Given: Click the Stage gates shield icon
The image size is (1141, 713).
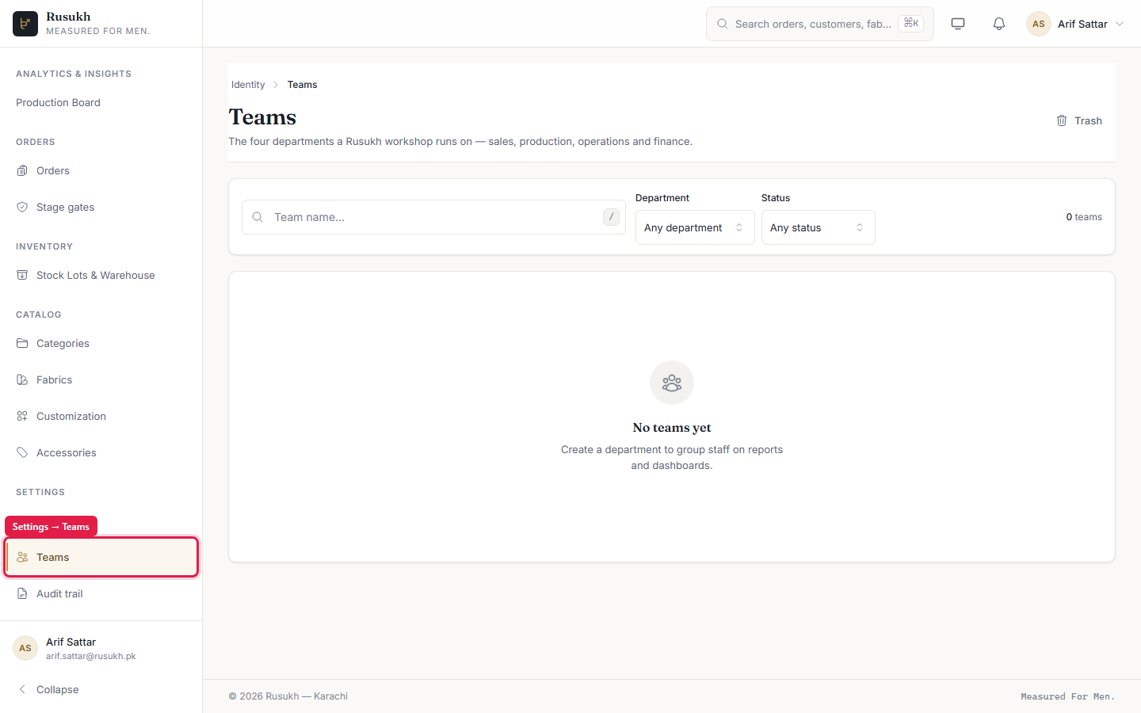Looking at the screenshot, I should point(22,207).
